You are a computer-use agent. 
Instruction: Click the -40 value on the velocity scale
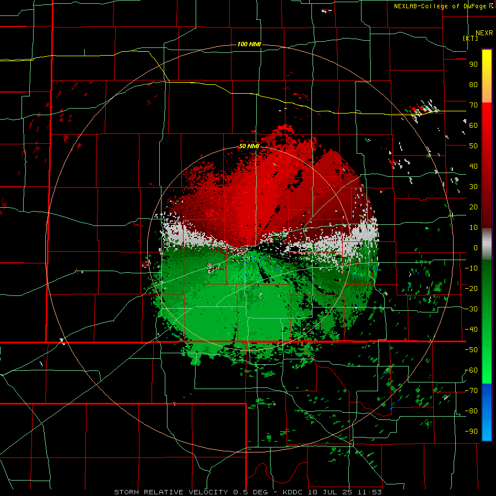[471, 330]
